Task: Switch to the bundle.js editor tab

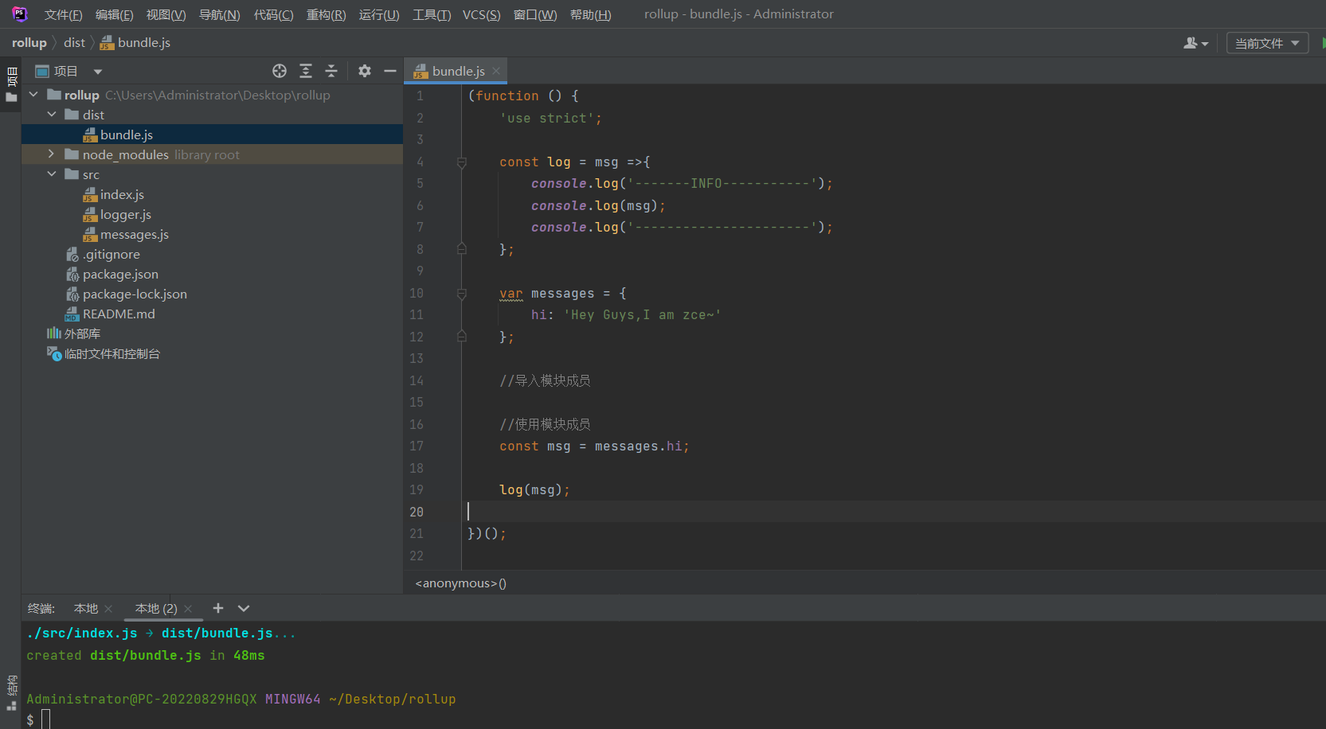Action: tap(457, 71)
